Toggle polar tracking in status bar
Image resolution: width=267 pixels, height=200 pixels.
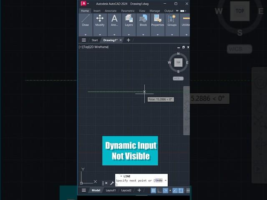(x=165, y=191)
